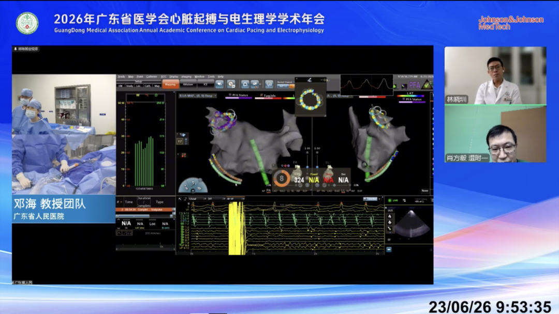559x314 pixels.
Task: Open the Imaging menu
Action: point(186,76)
